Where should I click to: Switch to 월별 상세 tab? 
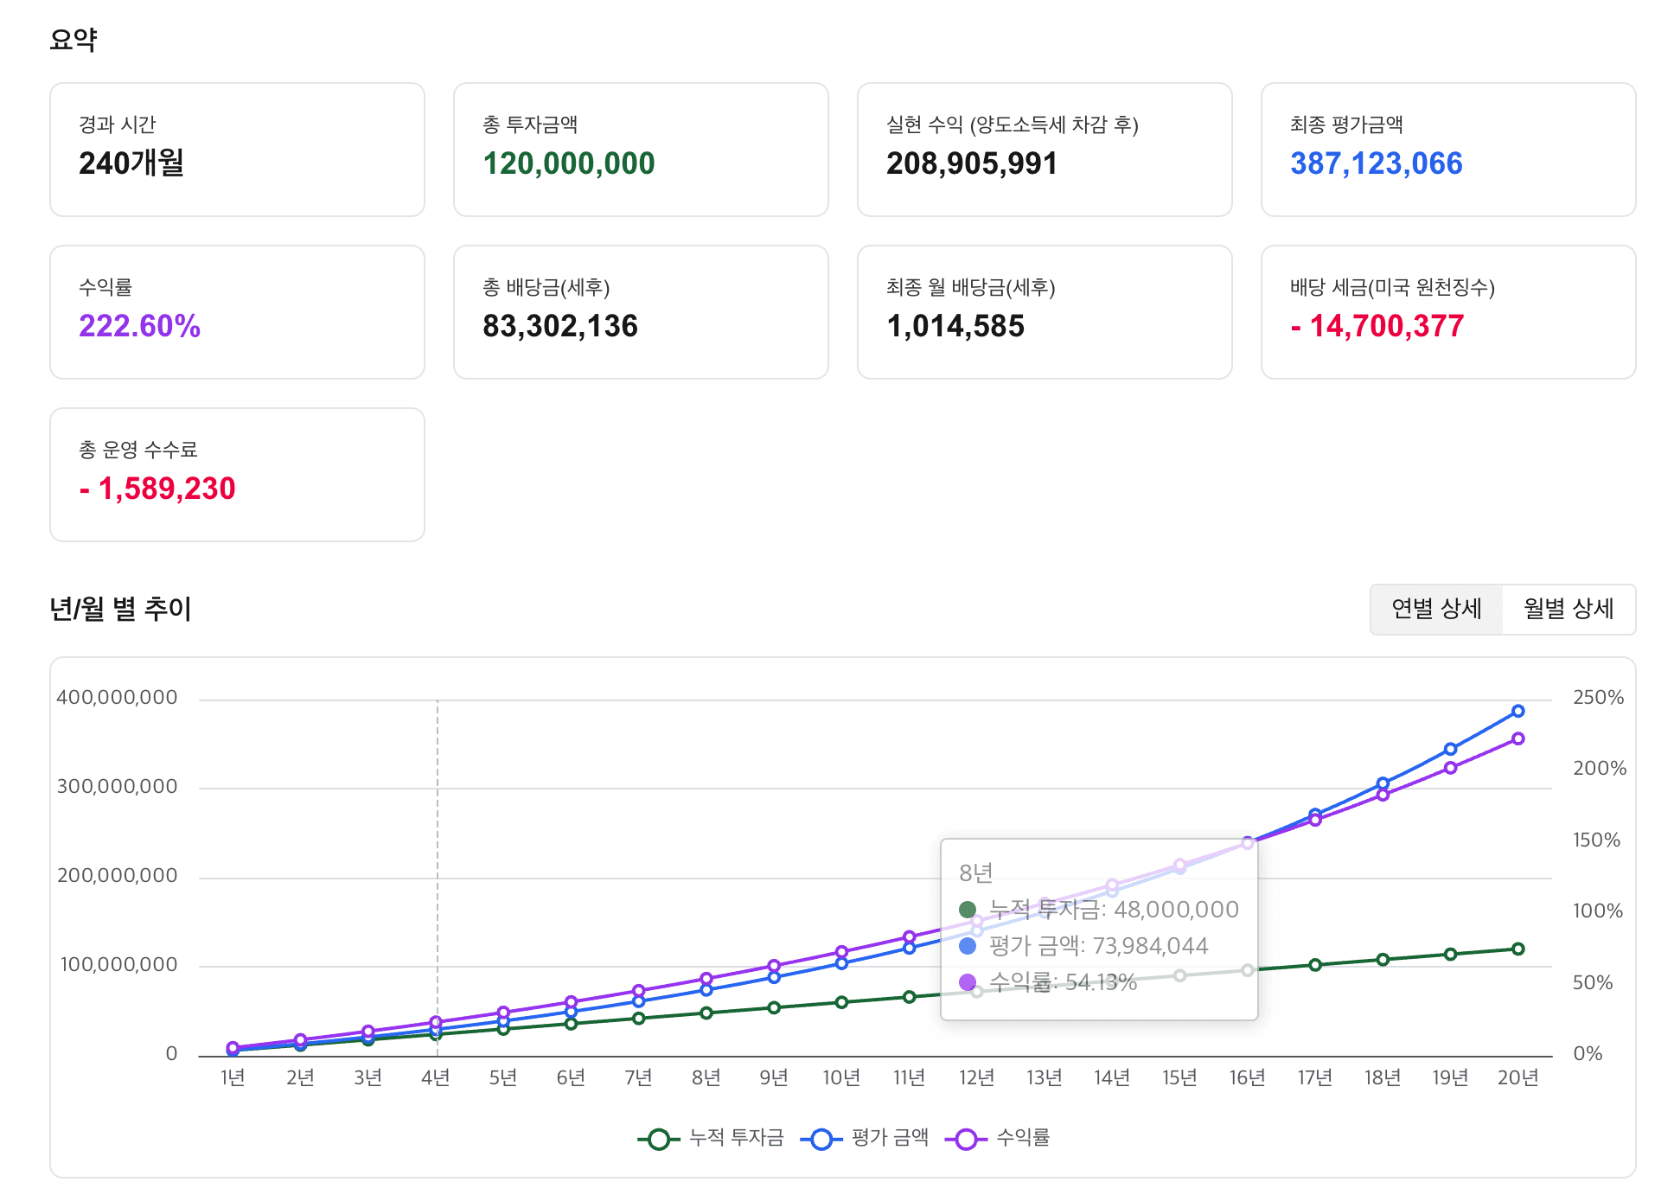1568,610
